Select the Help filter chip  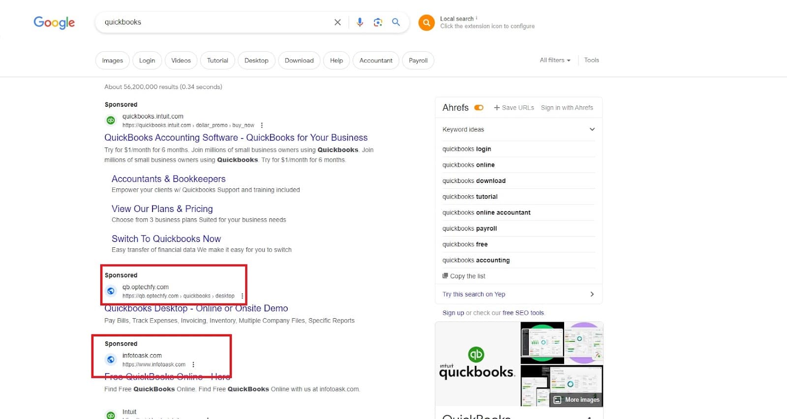336,60
